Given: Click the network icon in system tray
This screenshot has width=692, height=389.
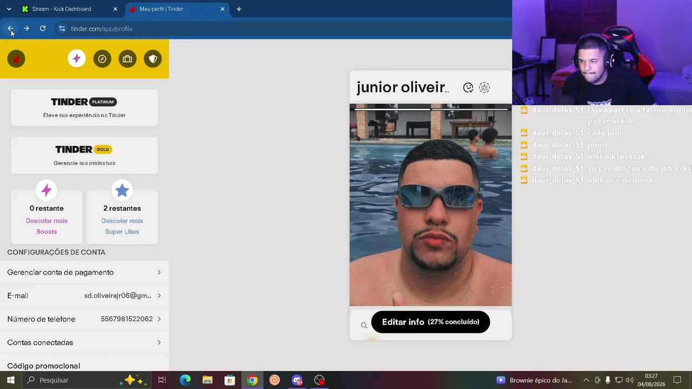Looking at the screenshot, I should (618, 380).
